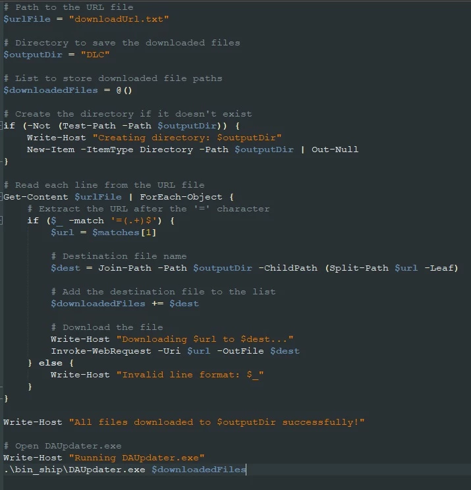Click the 'Join-Path' cmdlet
Image resolution: width=471 pixels, height=490 pixels.
tap(125, 269)
